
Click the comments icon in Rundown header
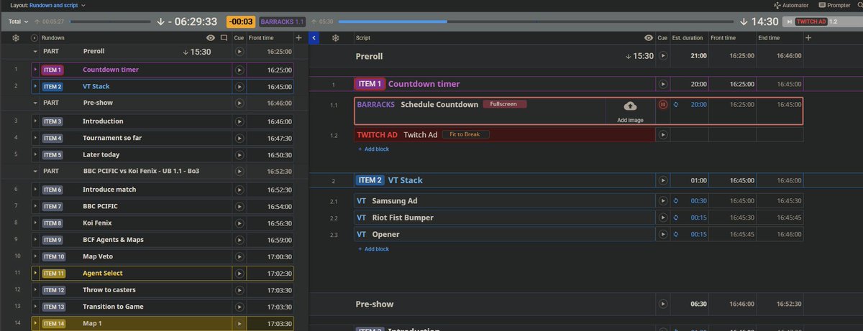tap(224, 37)
